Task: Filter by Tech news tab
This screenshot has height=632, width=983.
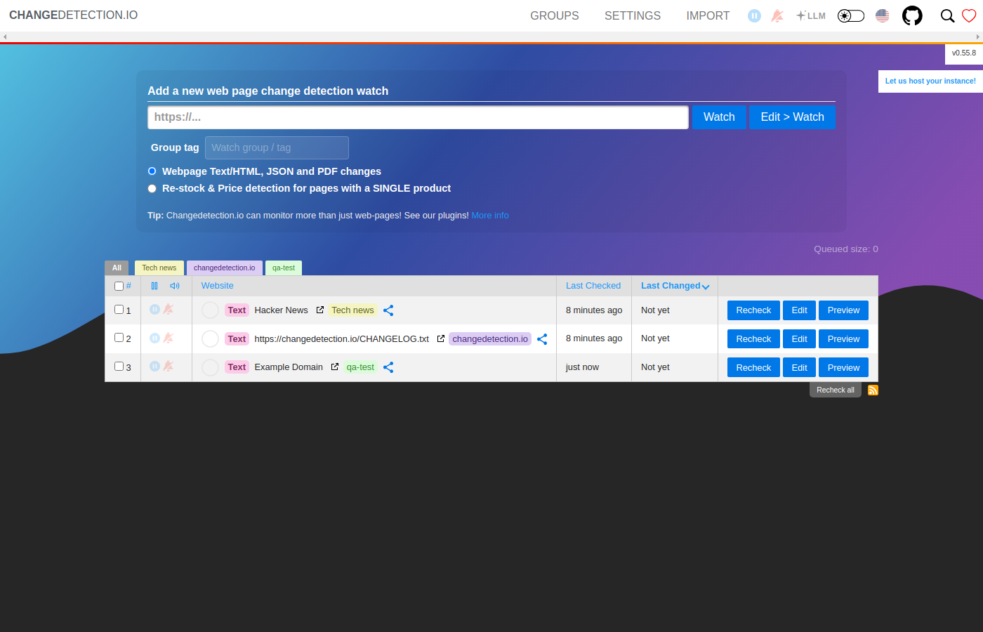Action: [159, 268]
